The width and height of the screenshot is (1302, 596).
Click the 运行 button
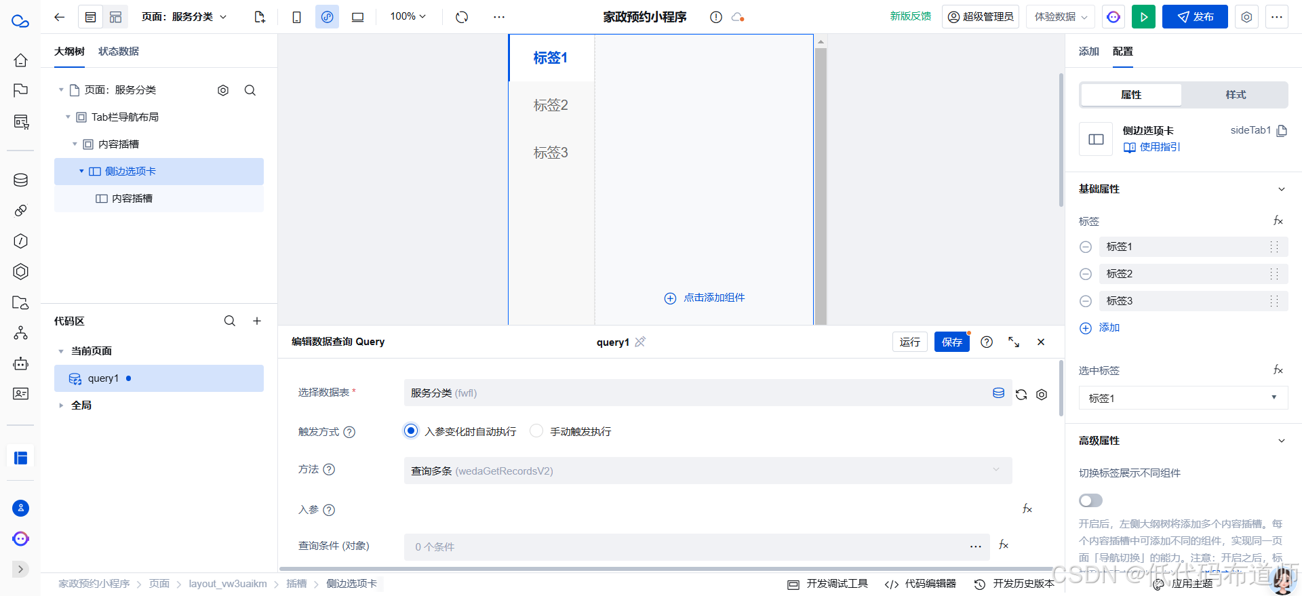point(910,342)
